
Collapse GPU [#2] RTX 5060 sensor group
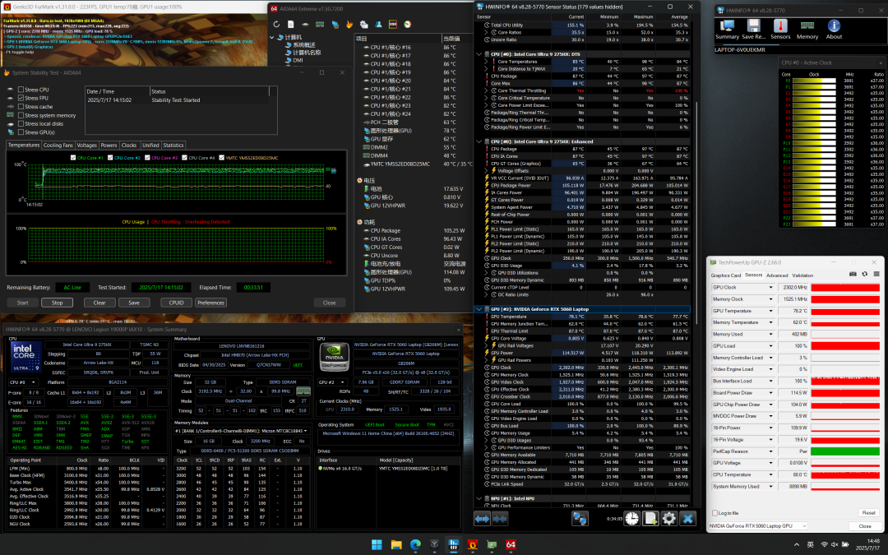coord(479,309)
